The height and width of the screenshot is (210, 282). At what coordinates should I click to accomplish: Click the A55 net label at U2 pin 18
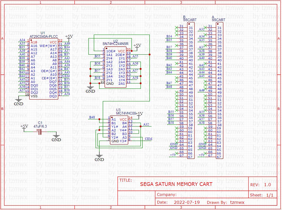point(135,56)
